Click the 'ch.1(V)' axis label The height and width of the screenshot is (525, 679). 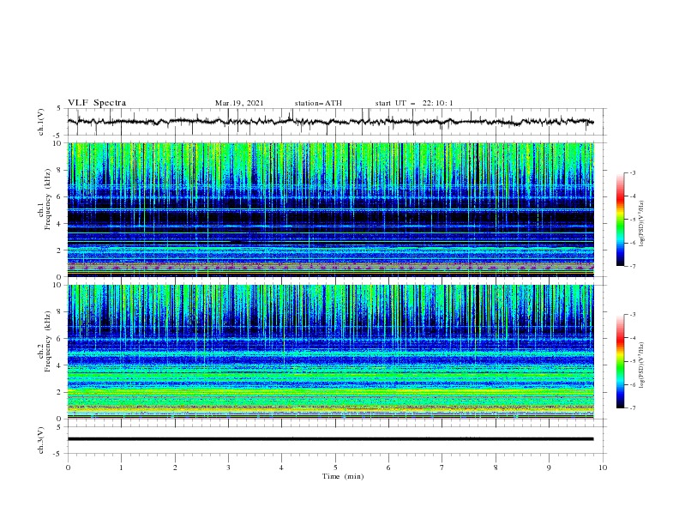click(x=41, y=122)
